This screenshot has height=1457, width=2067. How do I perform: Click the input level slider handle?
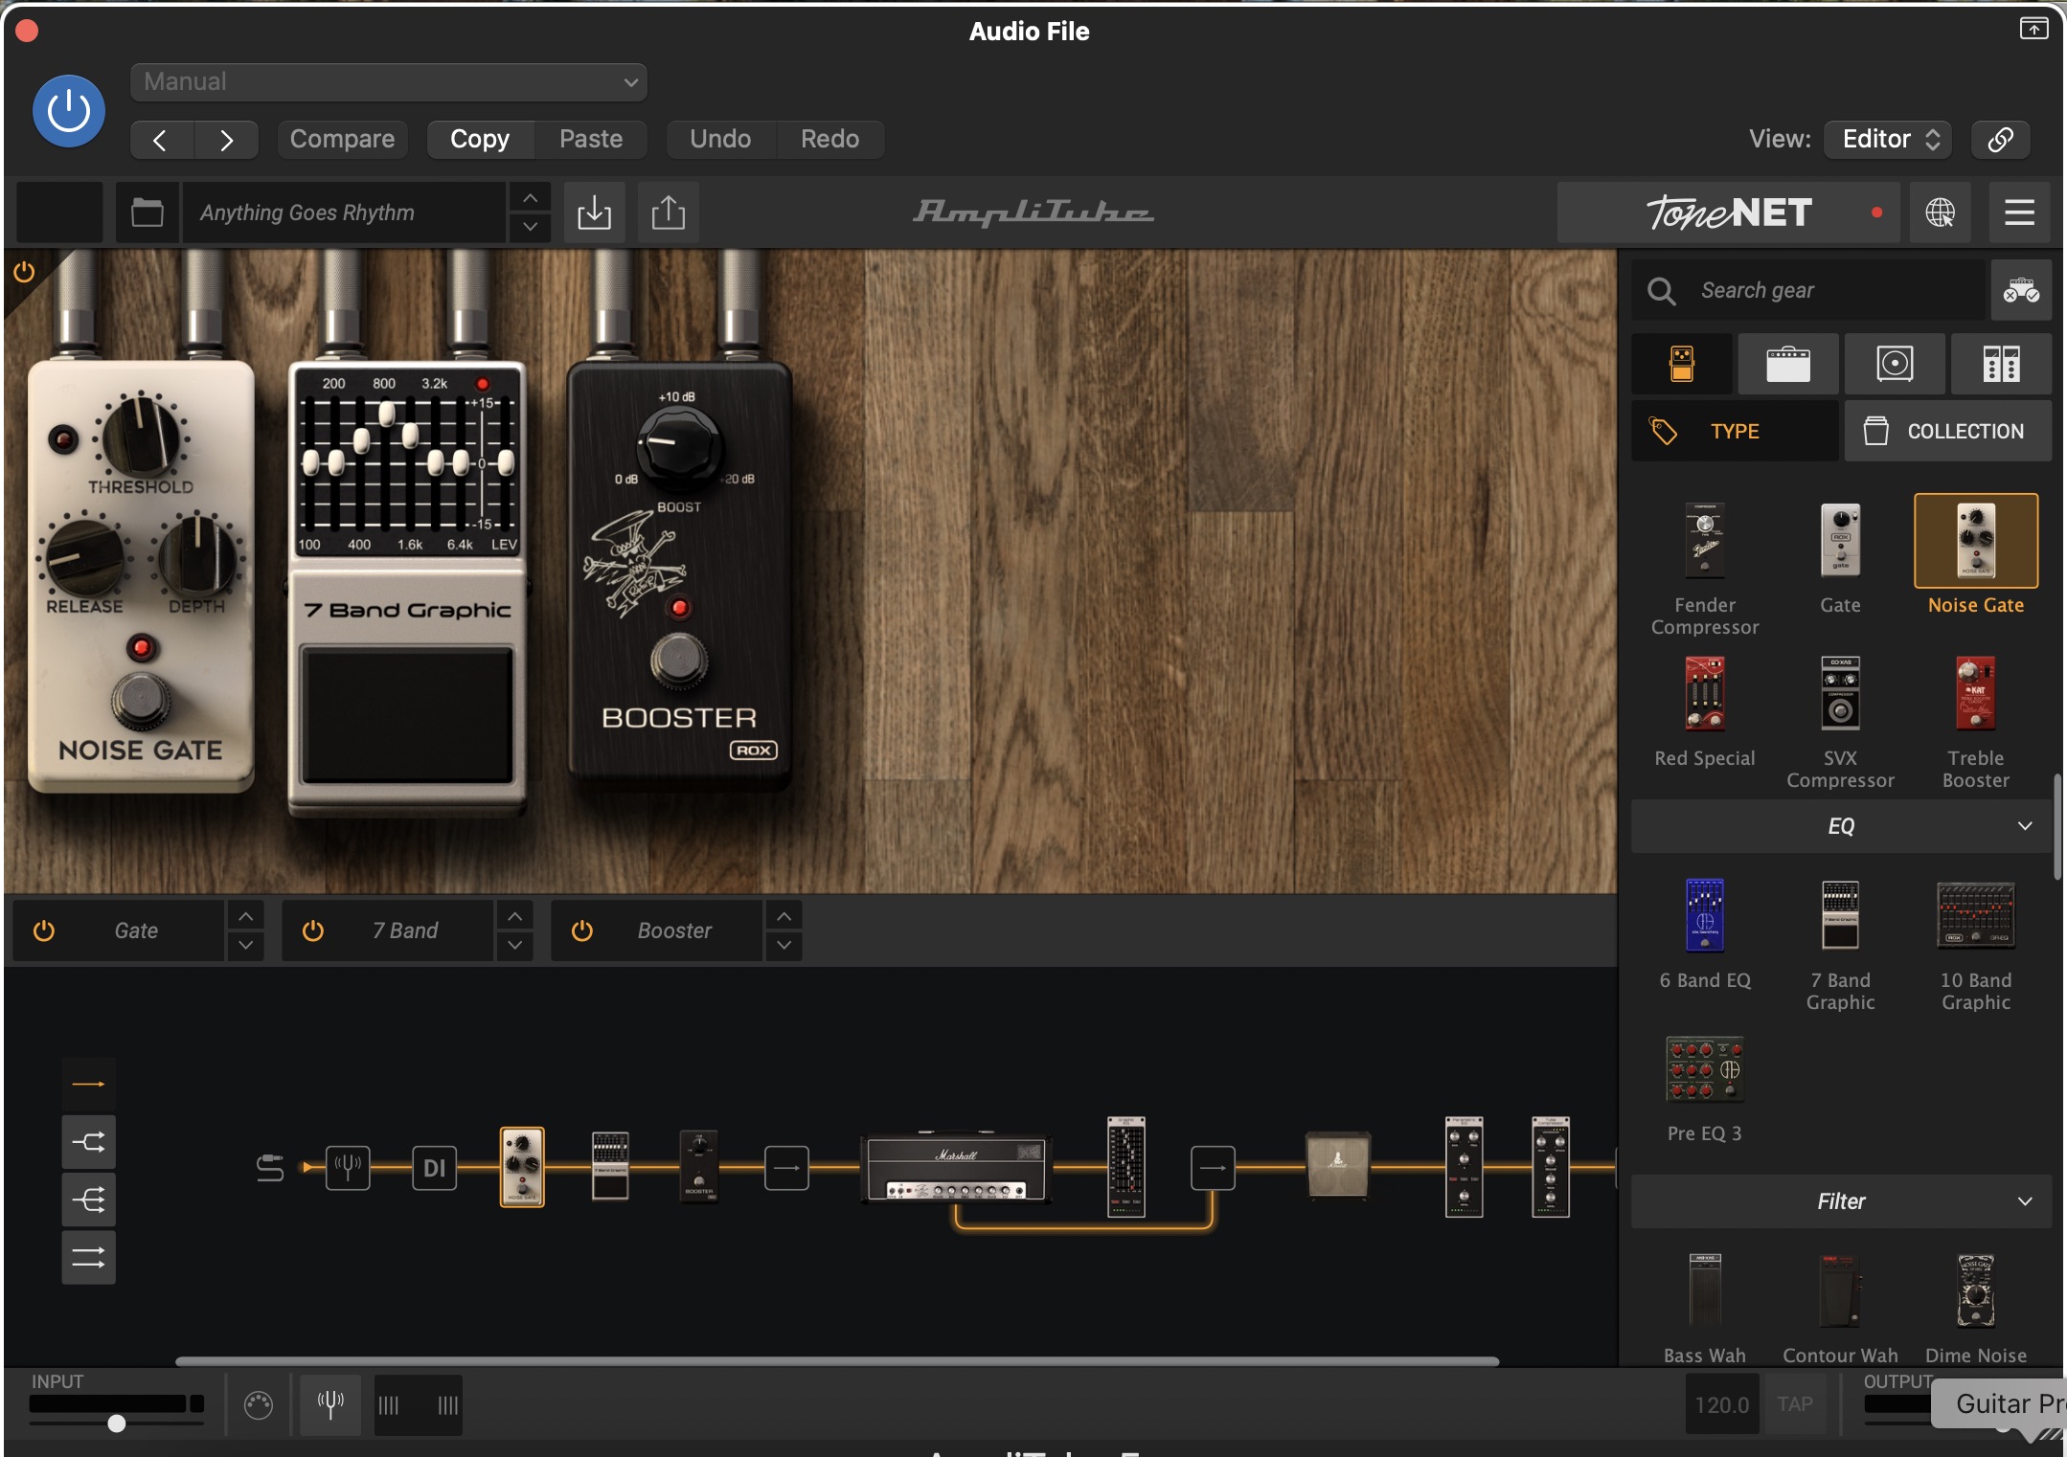(117, 1423)
